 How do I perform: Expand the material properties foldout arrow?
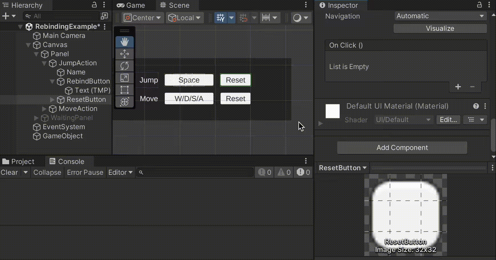320,124
